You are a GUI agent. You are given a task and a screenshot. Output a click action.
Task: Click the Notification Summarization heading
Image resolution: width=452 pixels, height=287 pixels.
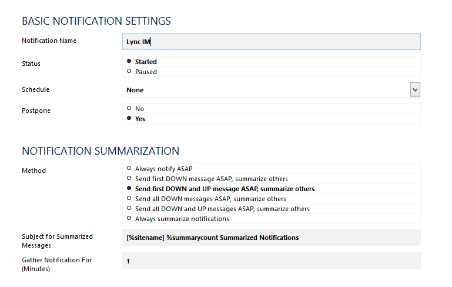click(x=101, y=151)
